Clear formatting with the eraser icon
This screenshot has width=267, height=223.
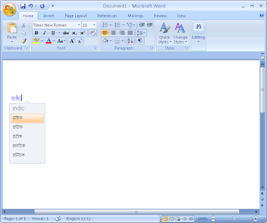pyautogui.click(x=92, y=33)
